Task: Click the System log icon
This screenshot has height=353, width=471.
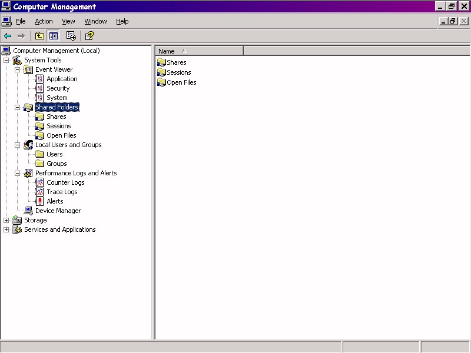Action: click(x=39, y=98)
